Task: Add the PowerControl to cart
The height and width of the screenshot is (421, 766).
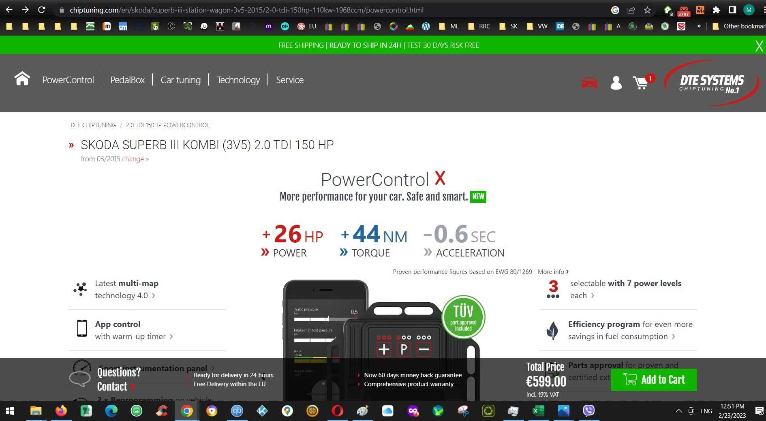Action: coord(654,380)
